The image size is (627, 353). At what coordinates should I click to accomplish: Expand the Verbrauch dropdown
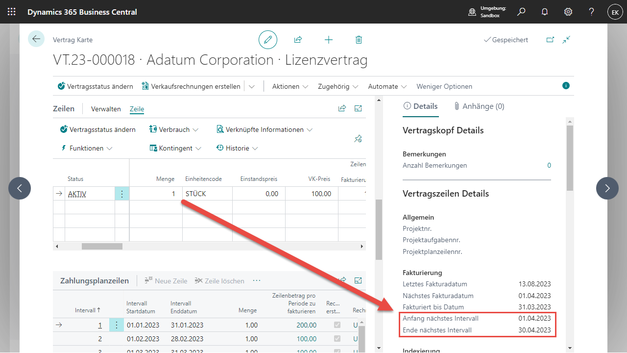[174, 129]
